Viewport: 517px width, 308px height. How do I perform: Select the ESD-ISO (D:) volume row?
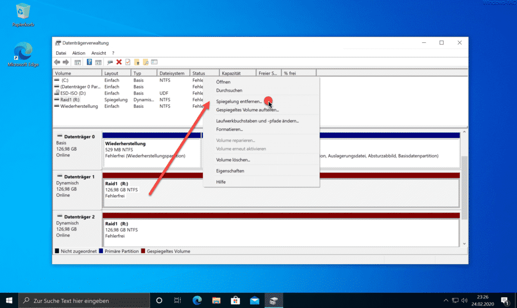tap(129, 93)
